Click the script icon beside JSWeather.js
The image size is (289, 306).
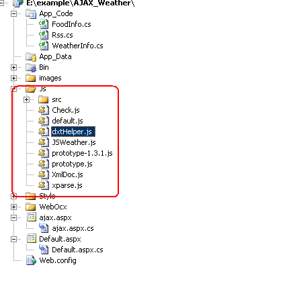[x=44, y=142]
